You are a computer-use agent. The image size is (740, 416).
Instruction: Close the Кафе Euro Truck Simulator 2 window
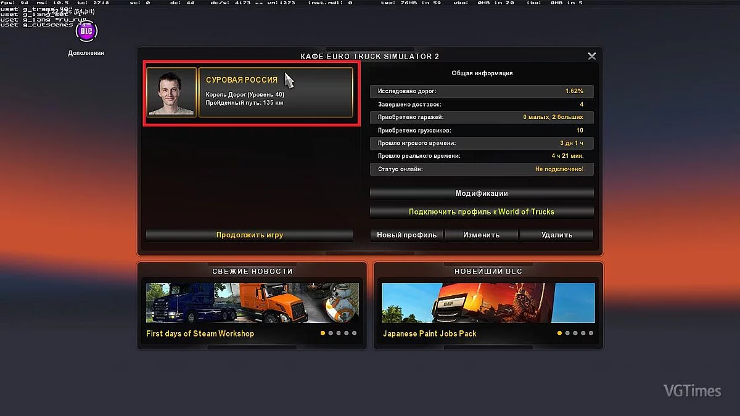click(592, 56)
